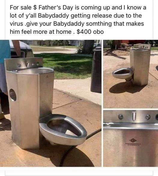Click the toilet bowl in the large photo
Image resolution: width=158 pixels, height=176 pixels.
[63, 129]
